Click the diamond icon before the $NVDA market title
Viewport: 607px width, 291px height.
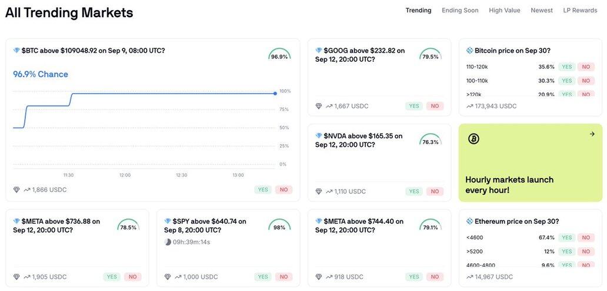pos(319,135)
